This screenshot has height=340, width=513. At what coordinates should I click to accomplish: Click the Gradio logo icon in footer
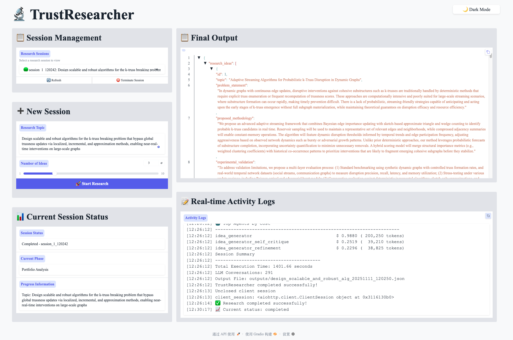pyautogui.click(x=275, y=334)
